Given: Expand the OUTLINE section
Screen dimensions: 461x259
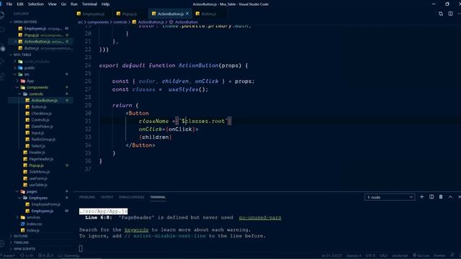Looking at the screenshot, I should [x=21, y=236].
